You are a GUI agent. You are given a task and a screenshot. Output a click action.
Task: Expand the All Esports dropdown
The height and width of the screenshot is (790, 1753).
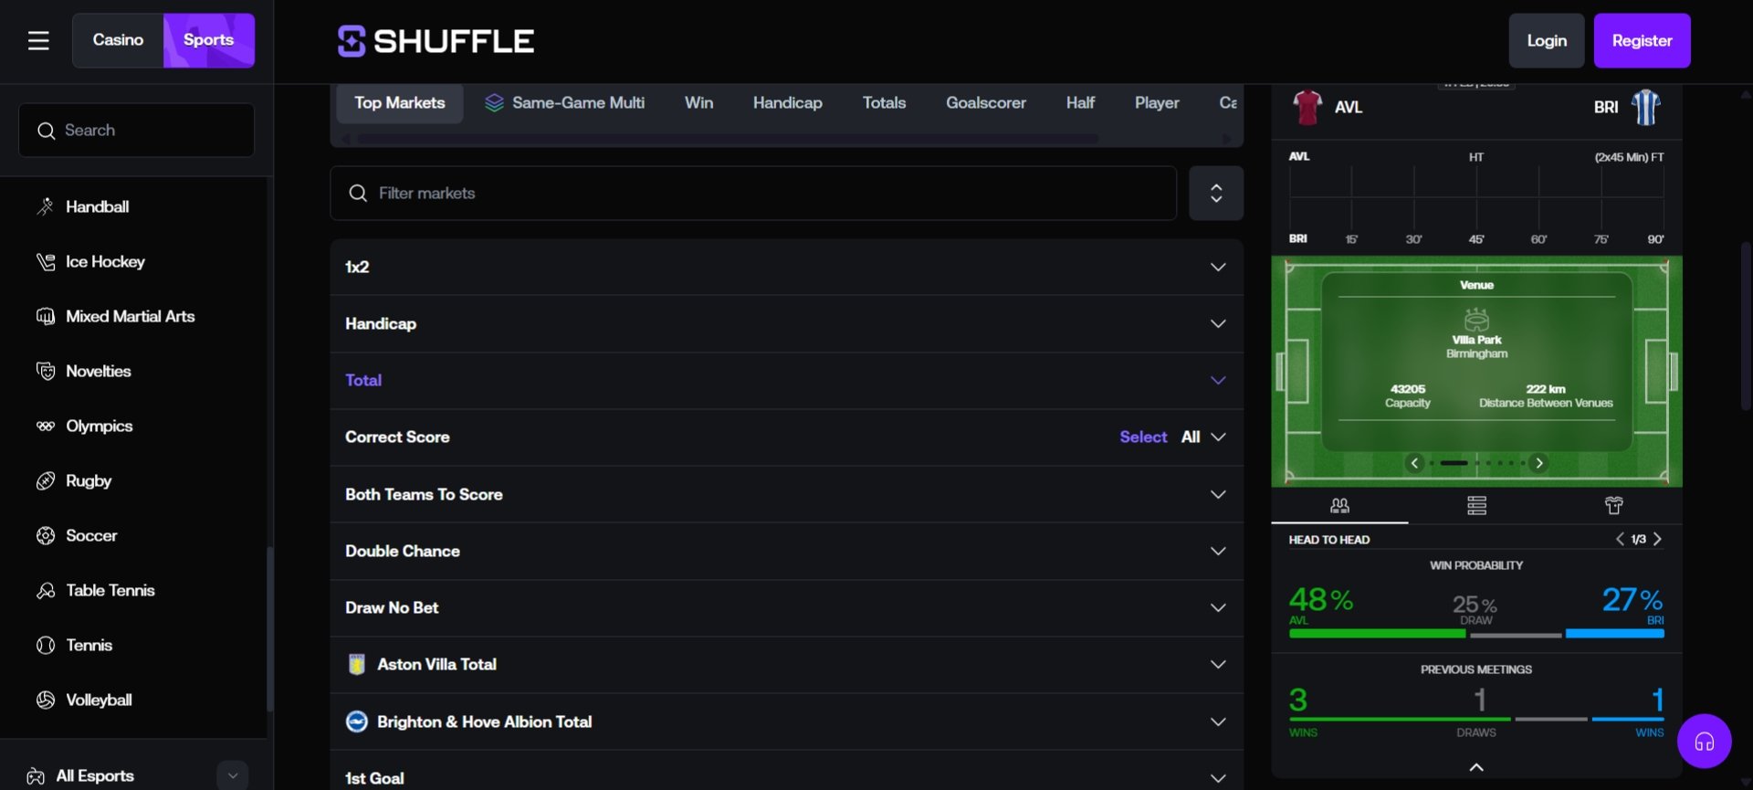pyautogui.click(x=232, y=775)
